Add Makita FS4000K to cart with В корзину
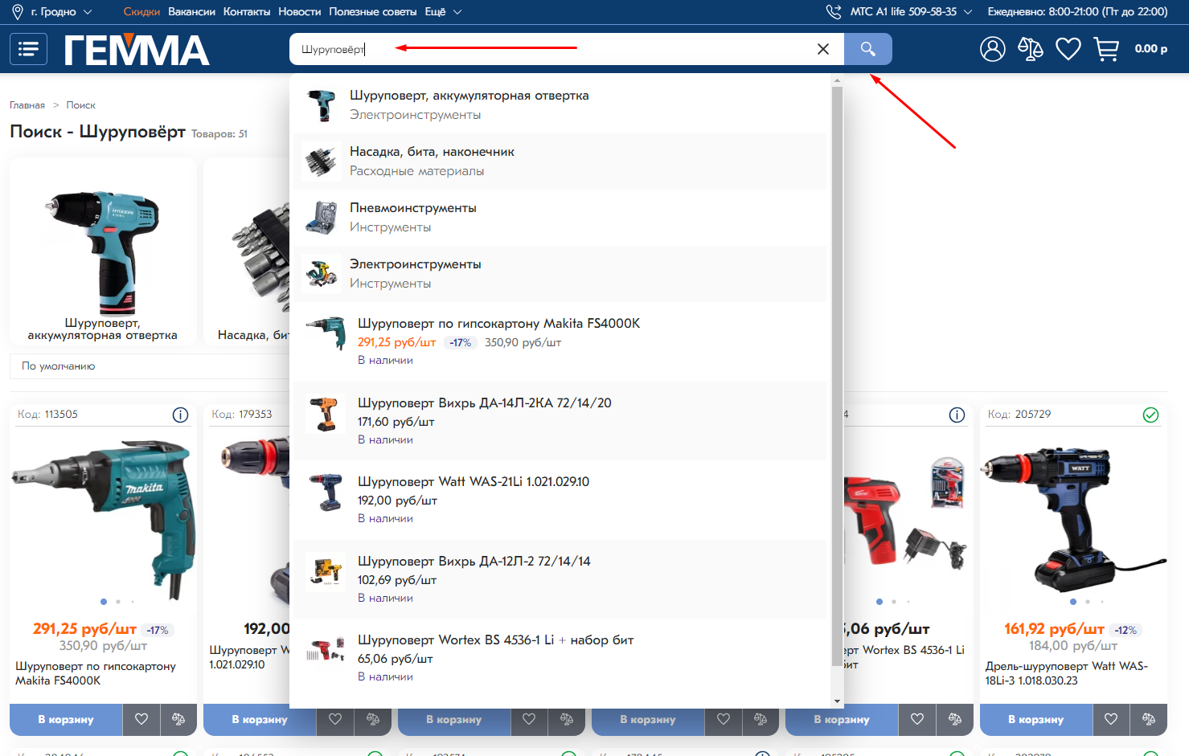Screen dimensions: 1189x756 [66, 719]
